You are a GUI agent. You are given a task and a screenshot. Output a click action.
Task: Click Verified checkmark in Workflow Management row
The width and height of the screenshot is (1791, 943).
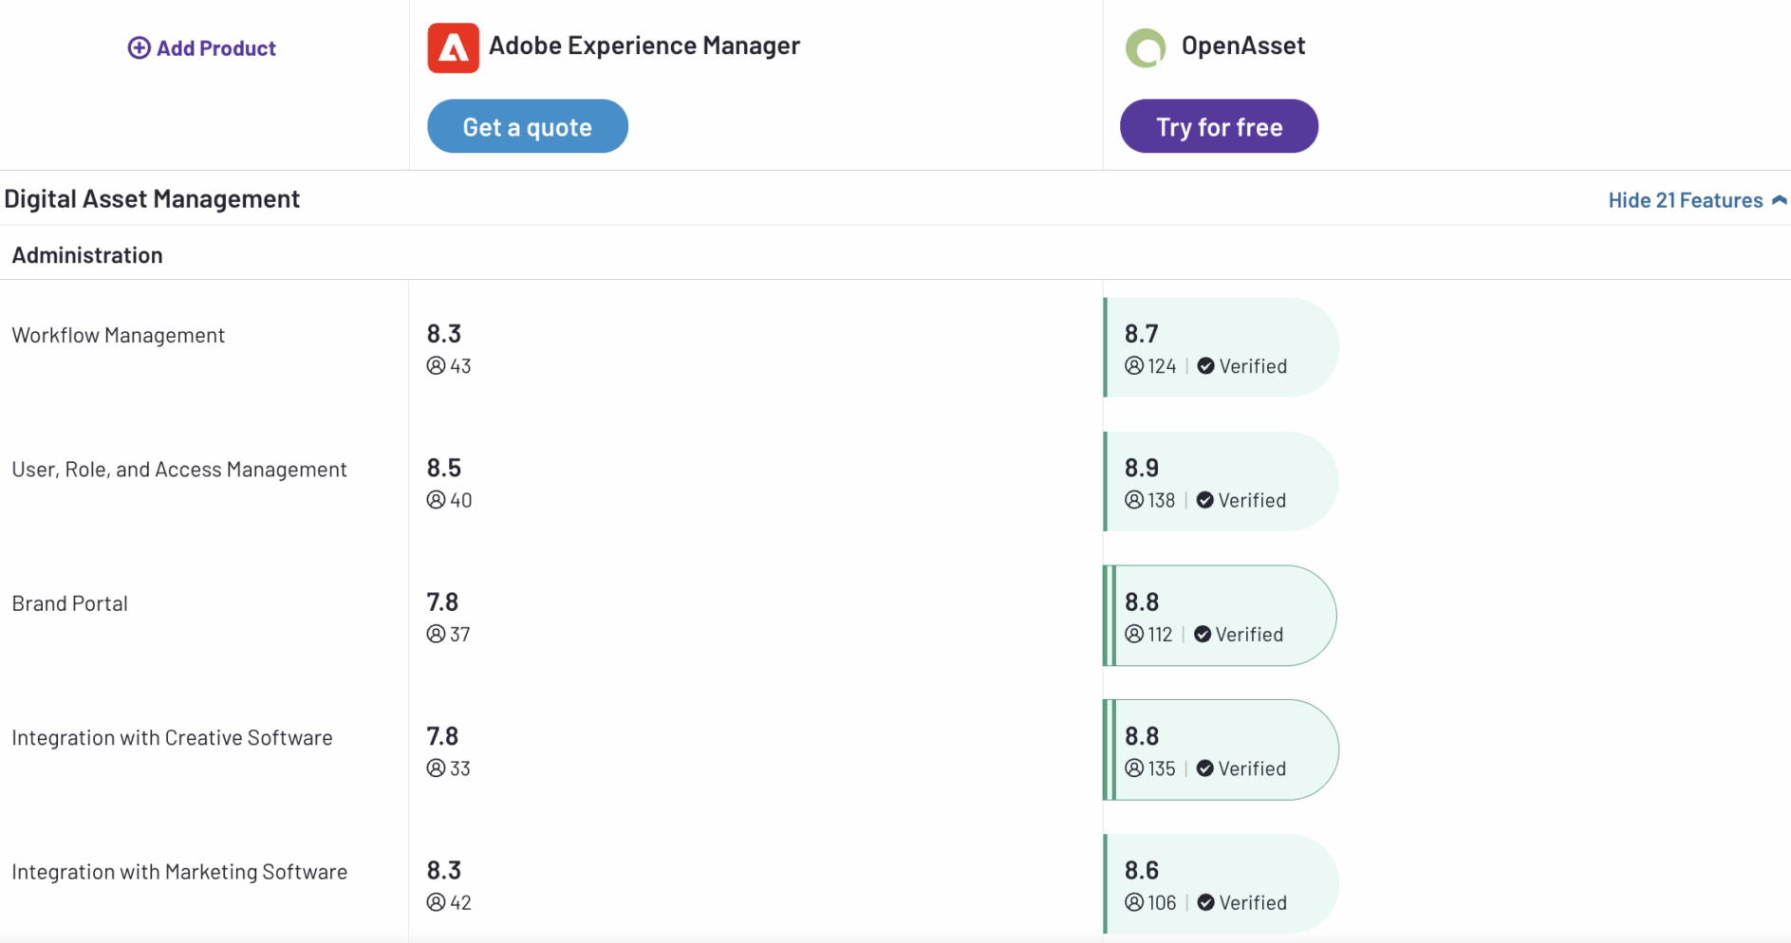(x=1205, y=366)
